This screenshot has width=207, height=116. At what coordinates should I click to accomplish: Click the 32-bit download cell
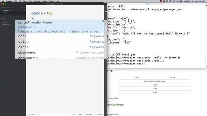[x=137, y=78]
